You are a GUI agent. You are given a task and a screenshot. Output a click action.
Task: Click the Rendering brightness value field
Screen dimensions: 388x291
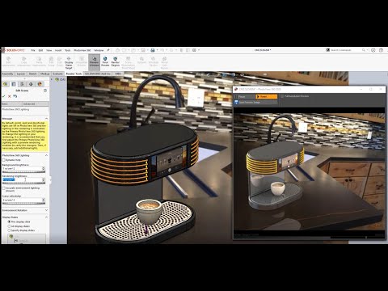point(22,179)
